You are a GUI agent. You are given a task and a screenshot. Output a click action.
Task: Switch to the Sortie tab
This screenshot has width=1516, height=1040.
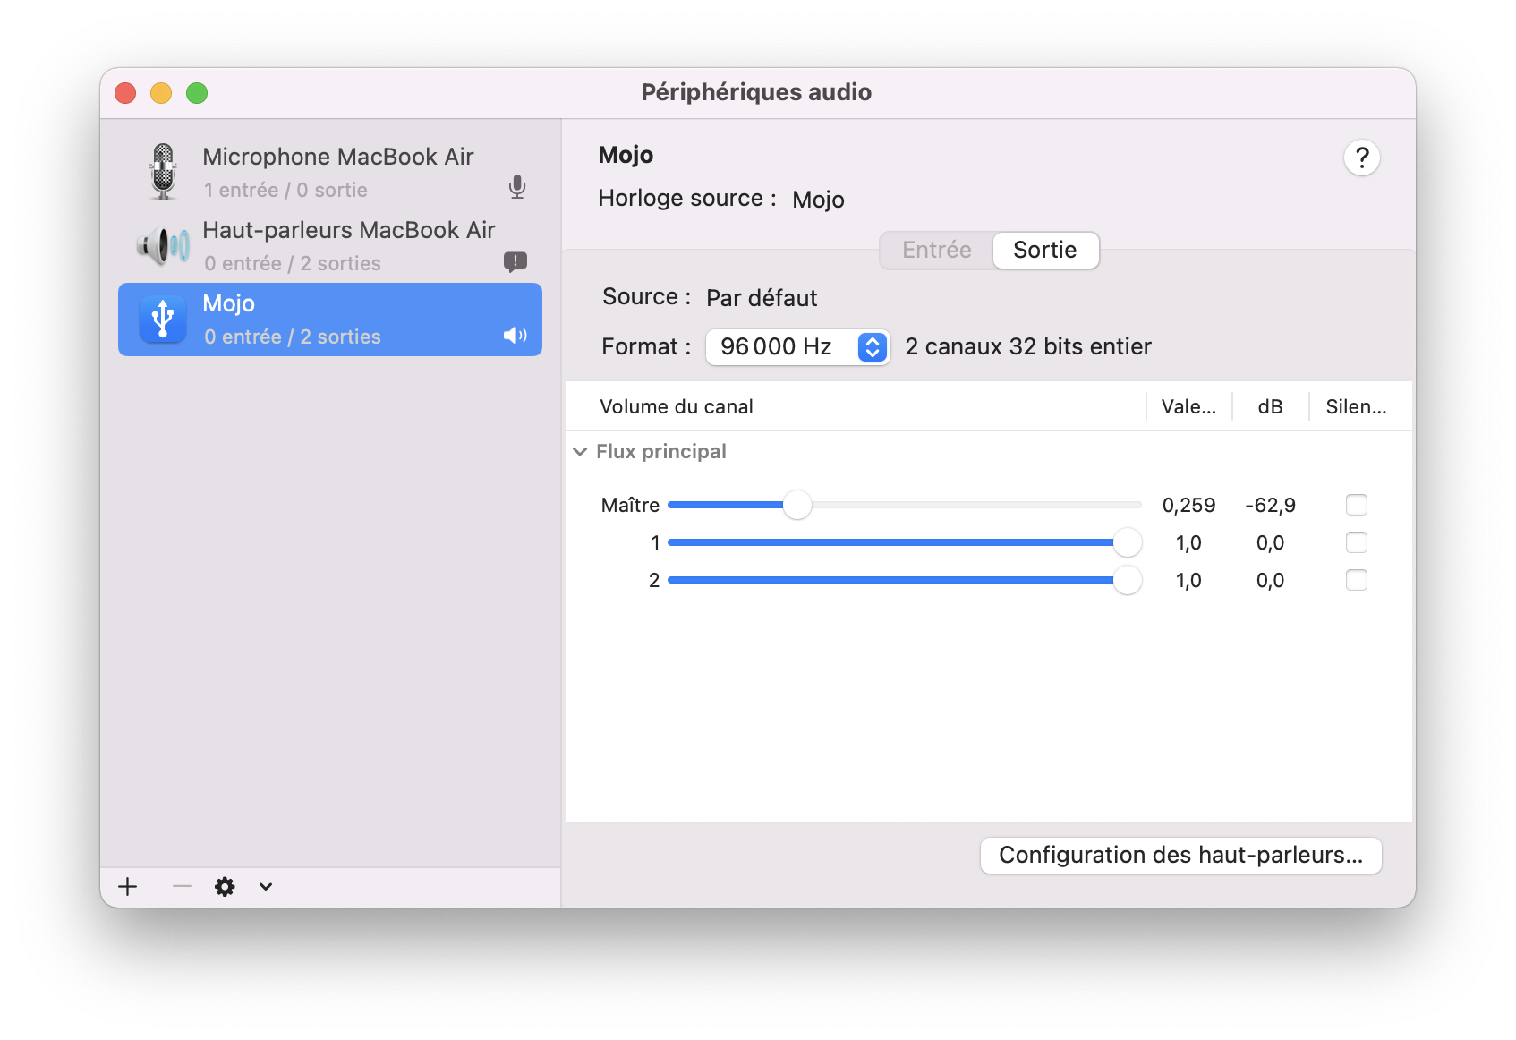click(x=1045, y=250)
